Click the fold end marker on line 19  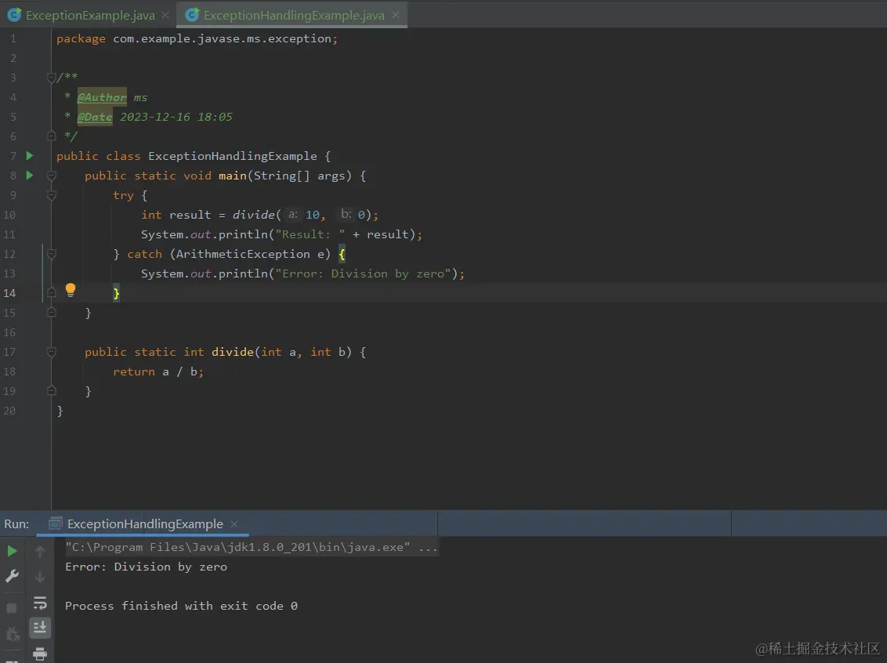click(x=52, y=390)
